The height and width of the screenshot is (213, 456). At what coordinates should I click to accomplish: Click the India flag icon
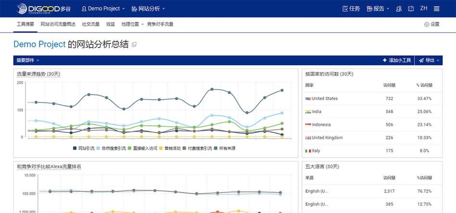tap(308, 112)
